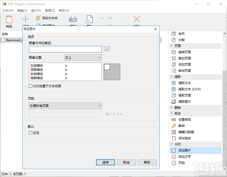Open the 图像位置 dropdown

(x=83, y=57)
